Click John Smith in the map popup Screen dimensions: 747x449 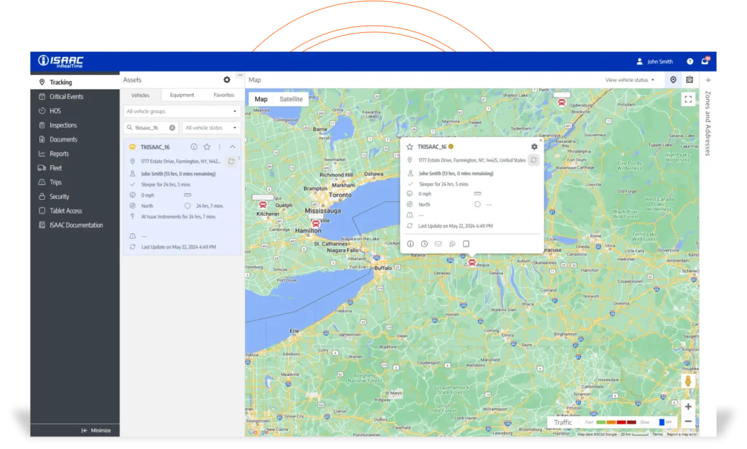tap(456, 173)
